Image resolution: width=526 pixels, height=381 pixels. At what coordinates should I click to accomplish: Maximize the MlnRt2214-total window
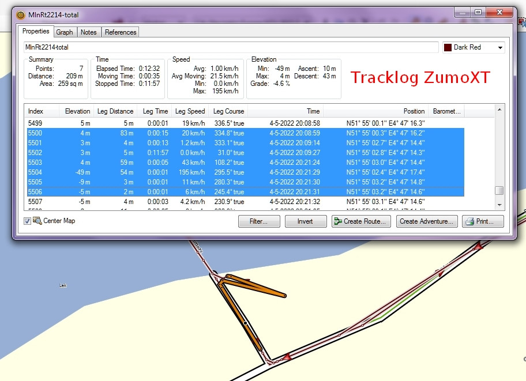(478, 13)
